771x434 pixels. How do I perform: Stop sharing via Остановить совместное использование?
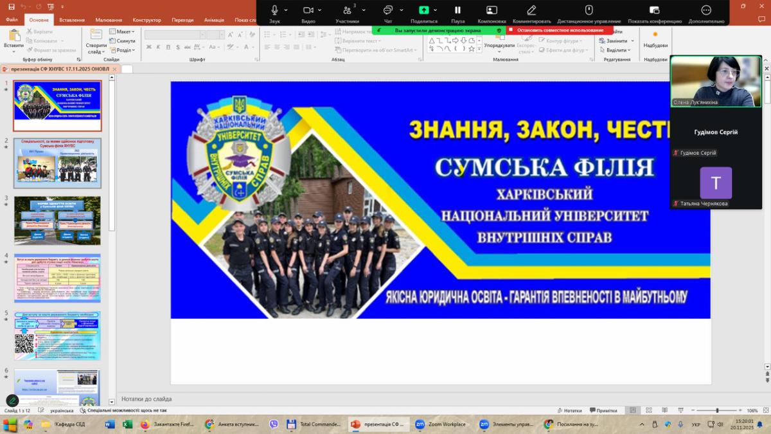pos(560,30)
